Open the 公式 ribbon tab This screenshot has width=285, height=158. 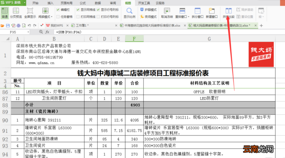(82, 3)
